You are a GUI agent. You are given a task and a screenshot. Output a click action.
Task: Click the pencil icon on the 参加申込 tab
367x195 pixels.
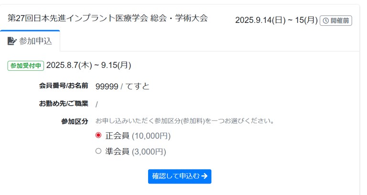12,41
